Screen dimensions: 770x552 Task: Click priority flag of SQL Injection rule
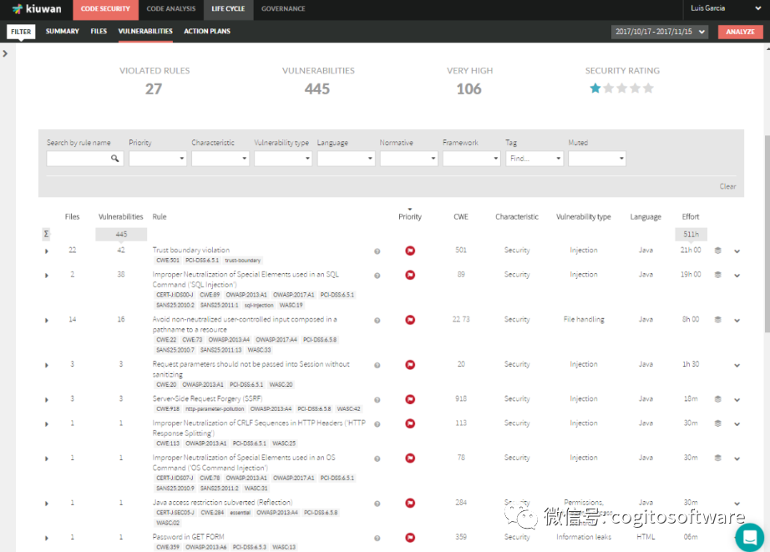(410, 275)
